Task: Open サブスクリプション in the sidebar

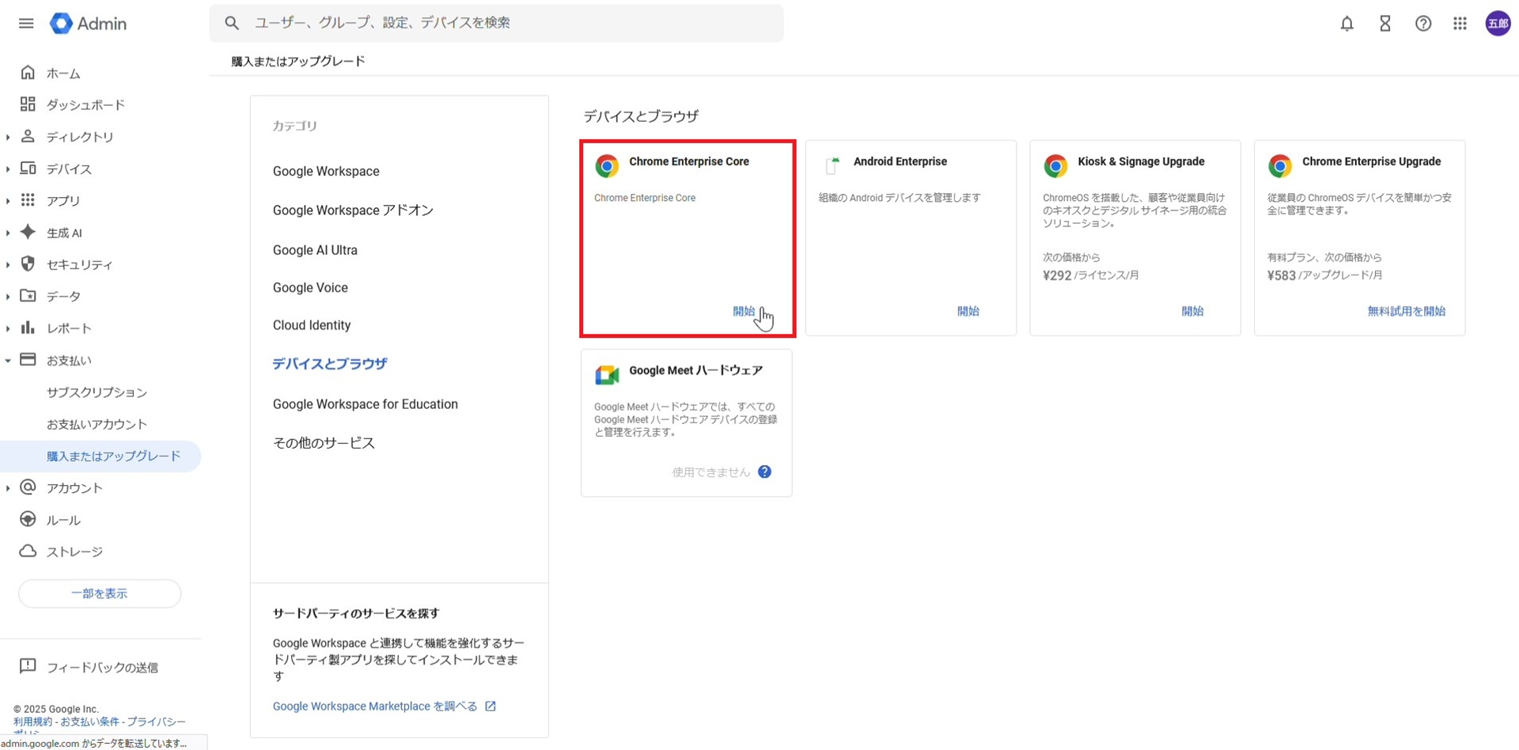Action: point(97,392)
